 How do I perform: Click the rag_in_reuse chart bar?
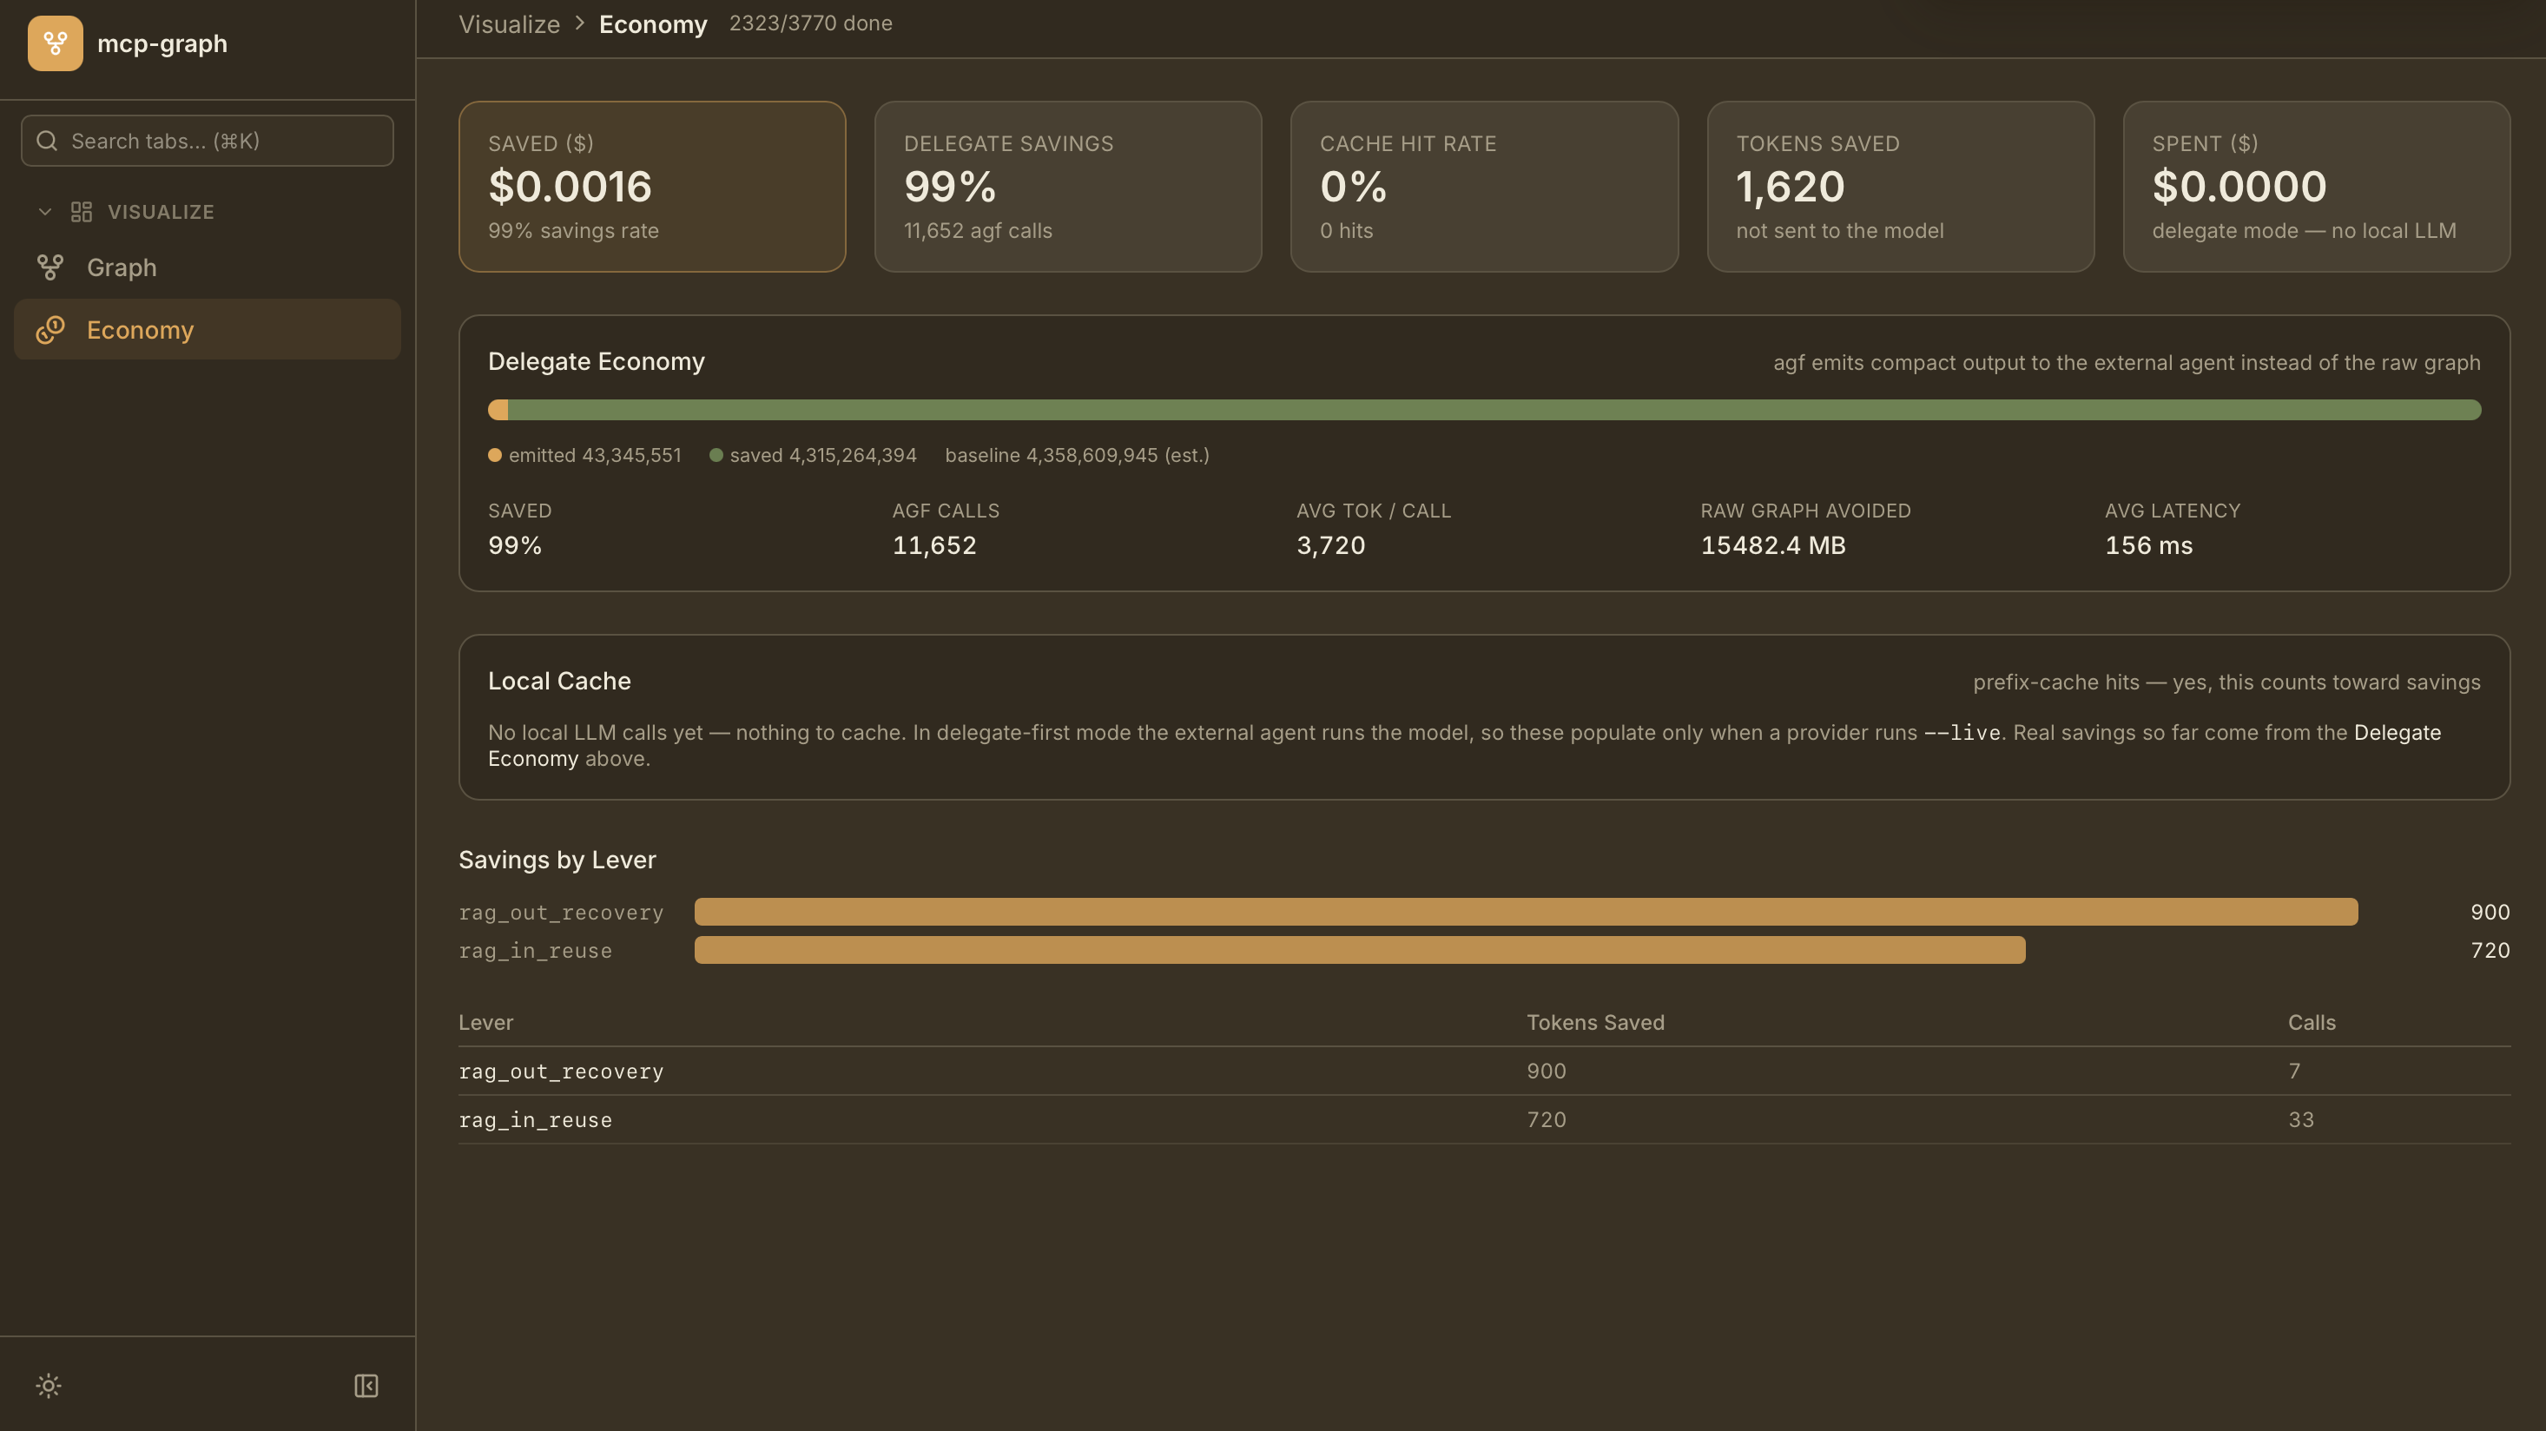point(1360,950)
